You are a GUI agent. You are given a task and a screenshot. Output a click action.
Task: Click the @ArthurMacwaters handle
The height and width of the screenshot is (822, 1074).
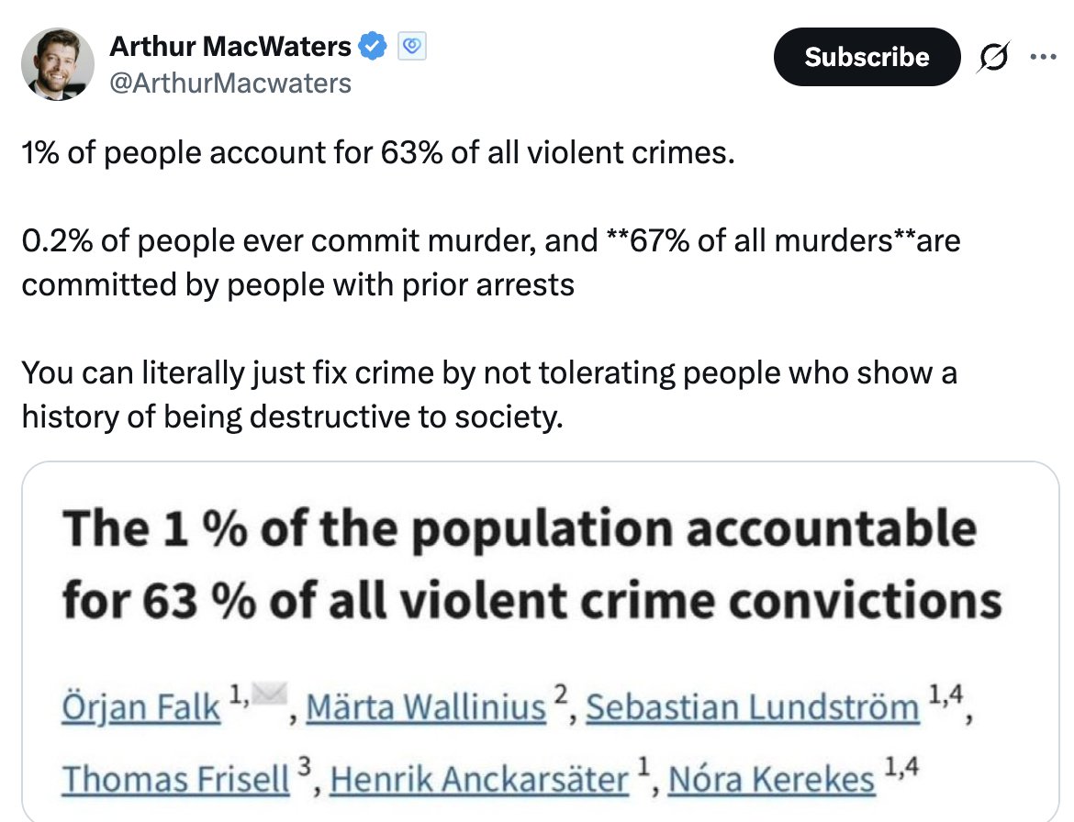(x=230, y=83)
